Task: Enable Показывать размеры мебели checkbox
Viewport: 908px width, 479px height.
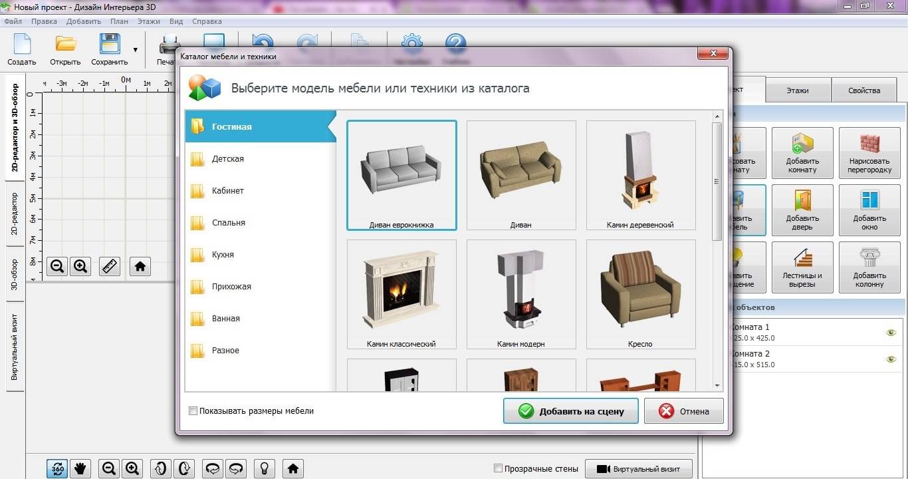Action: (x=193, y=411)
